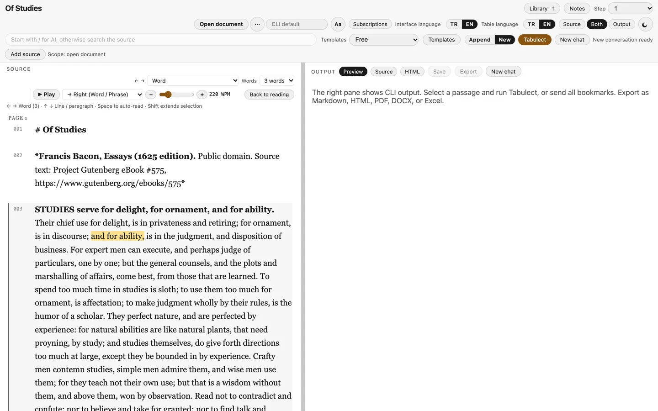Click the Add source button
Screen dimensions: 658x411
point(25,54)
